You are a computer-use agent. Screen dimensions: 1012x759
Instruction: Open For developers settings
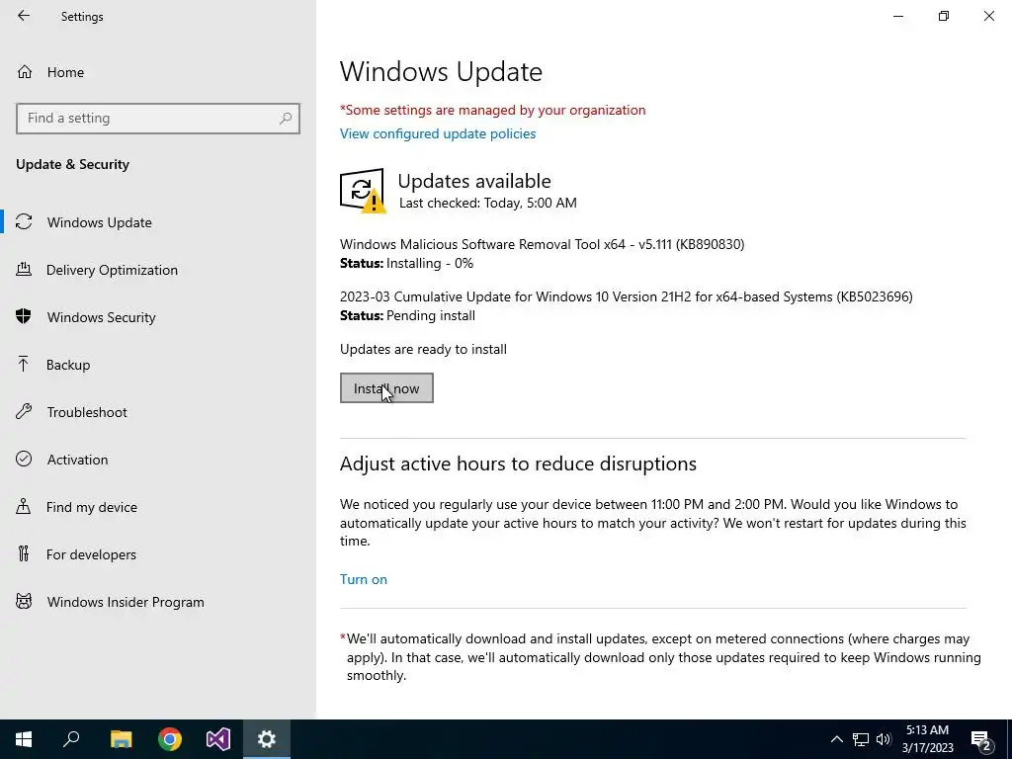[91, 554]
